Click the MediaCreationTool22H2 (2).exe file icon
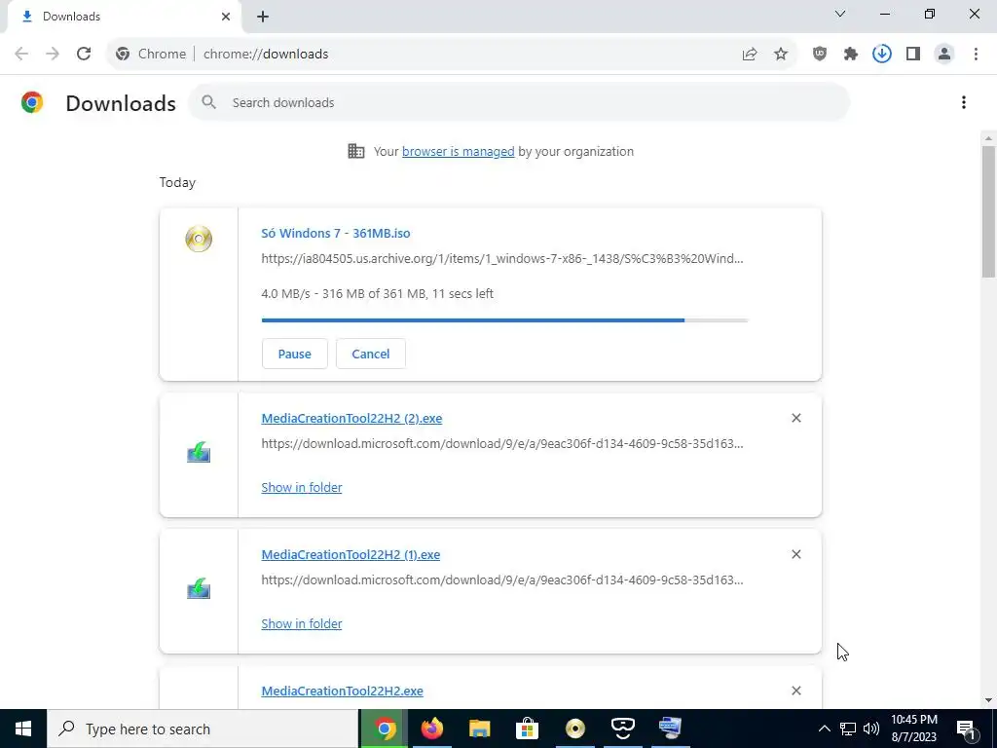Viewport: 997px width, 748px height. [x=199, y=452]
